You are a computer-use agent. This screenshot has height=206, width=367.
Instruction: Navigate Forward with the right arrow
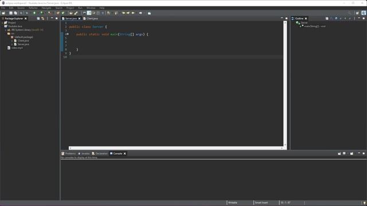[140, 13]
